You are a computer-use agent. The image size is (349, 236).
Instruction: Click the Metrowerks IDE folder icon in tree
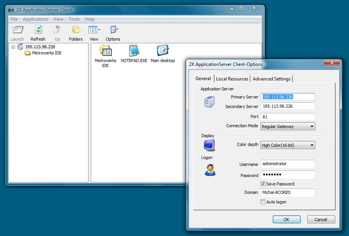27,53
